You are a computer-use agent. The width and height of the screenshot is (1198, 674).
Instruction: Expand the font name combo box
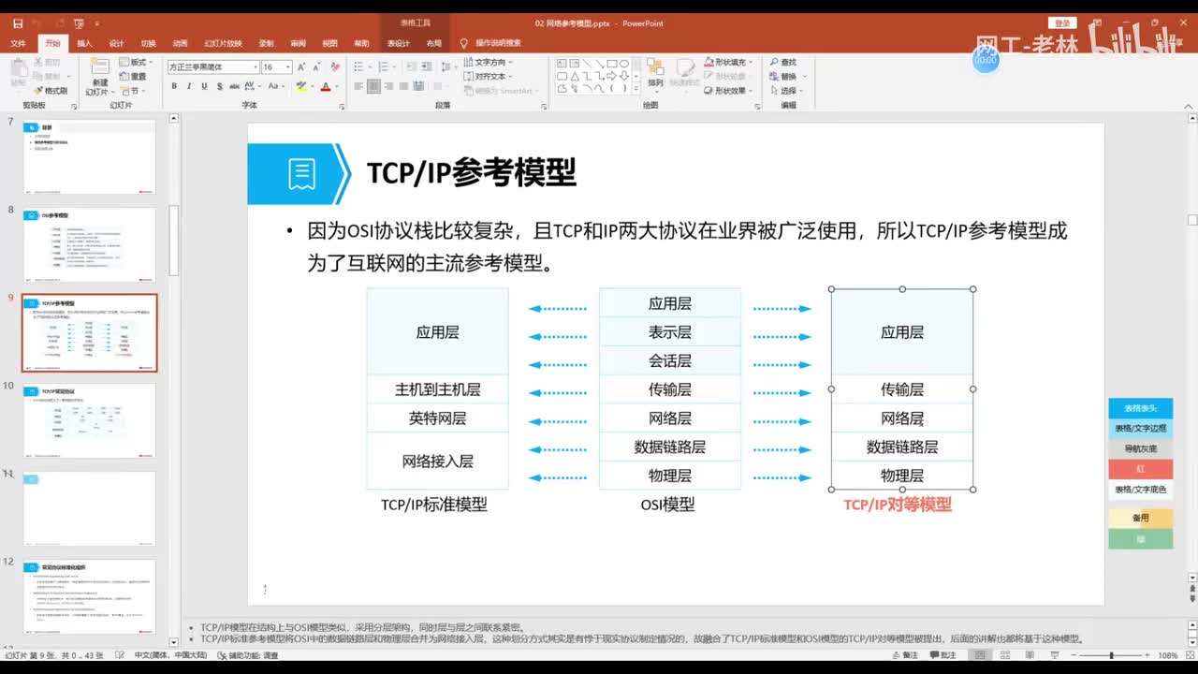256,67
